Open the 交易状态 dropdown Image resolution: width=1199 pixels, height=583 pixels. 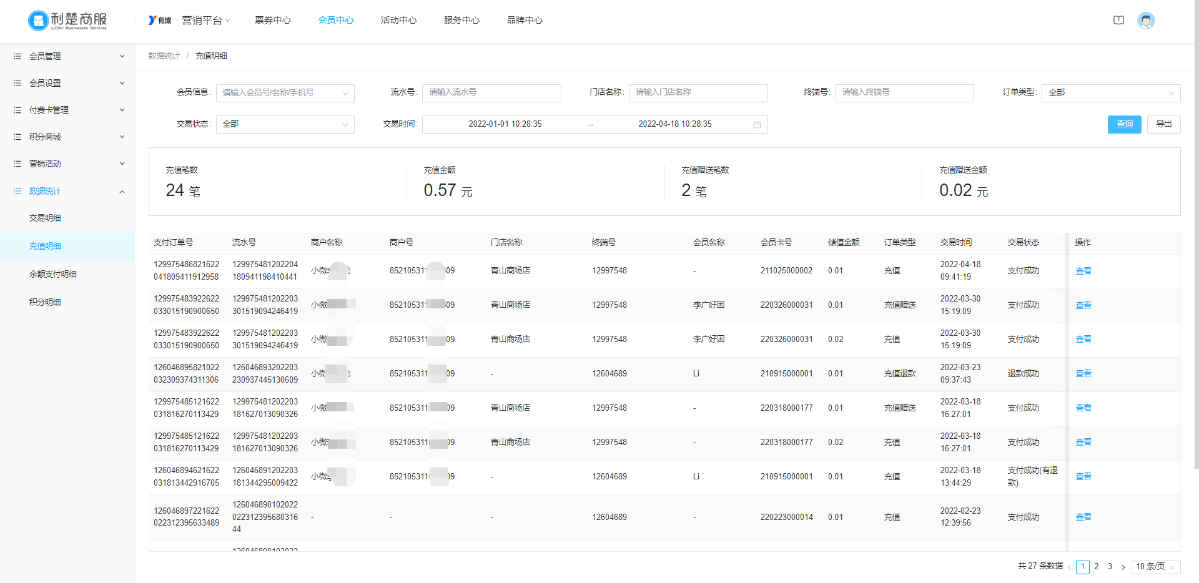coord(285,124)
